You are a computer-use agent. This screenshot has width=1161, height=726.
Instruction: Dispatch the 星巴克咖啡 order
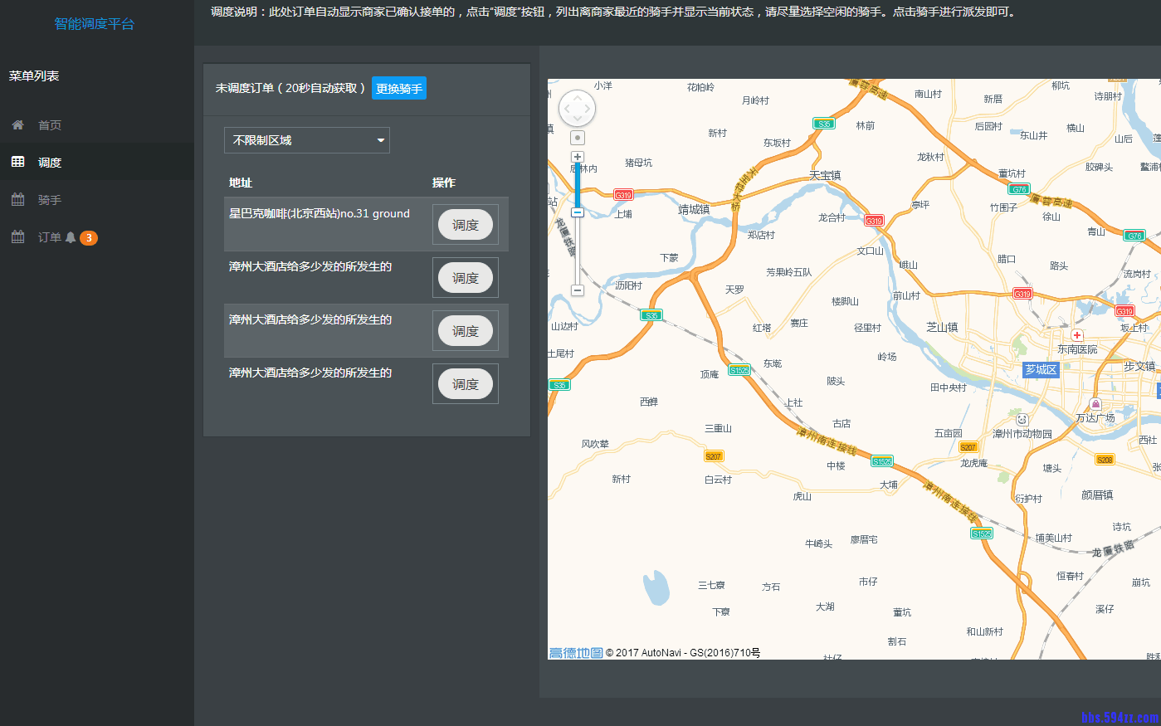point(466,225)
